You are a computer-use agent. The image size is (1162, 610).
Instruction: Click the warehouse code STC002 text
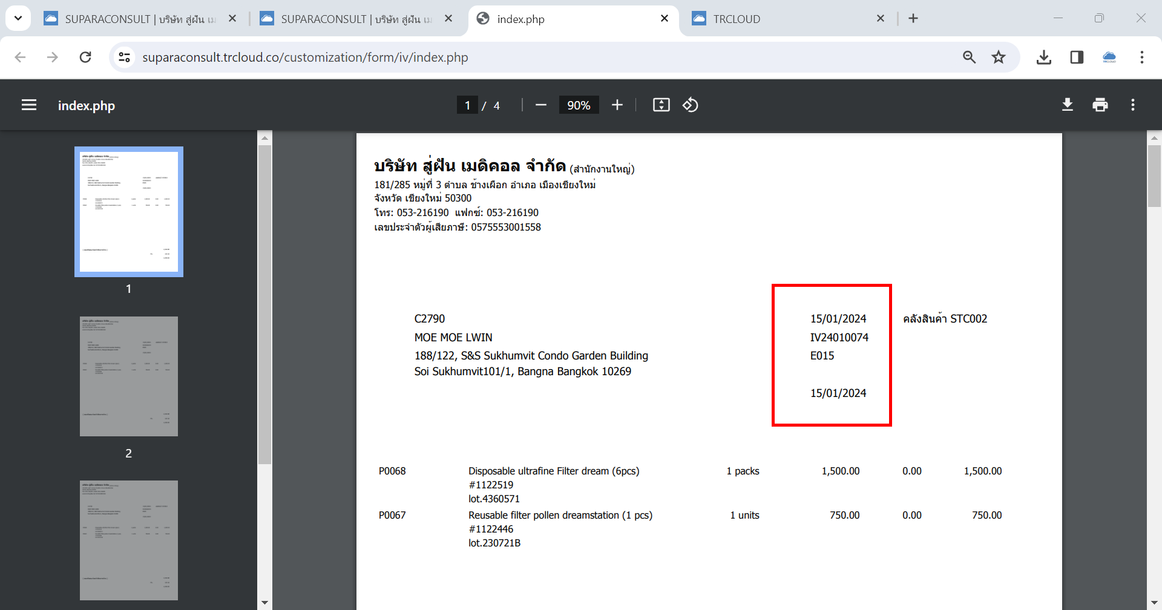[969, 319]
